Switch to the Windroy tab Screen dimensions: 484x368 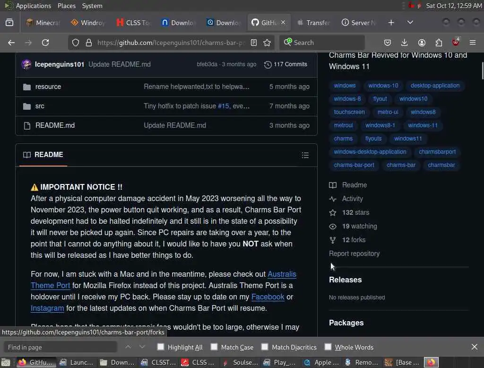88,23
